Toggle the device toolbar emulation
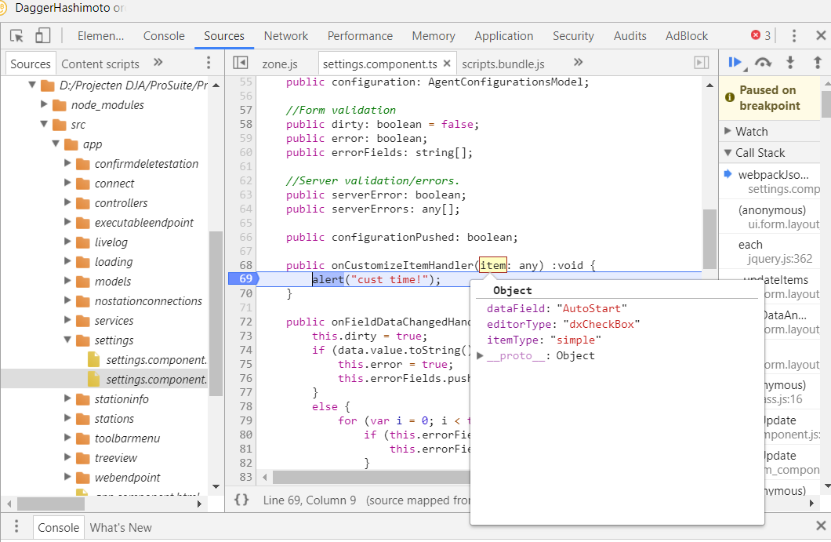 (43, 35)
